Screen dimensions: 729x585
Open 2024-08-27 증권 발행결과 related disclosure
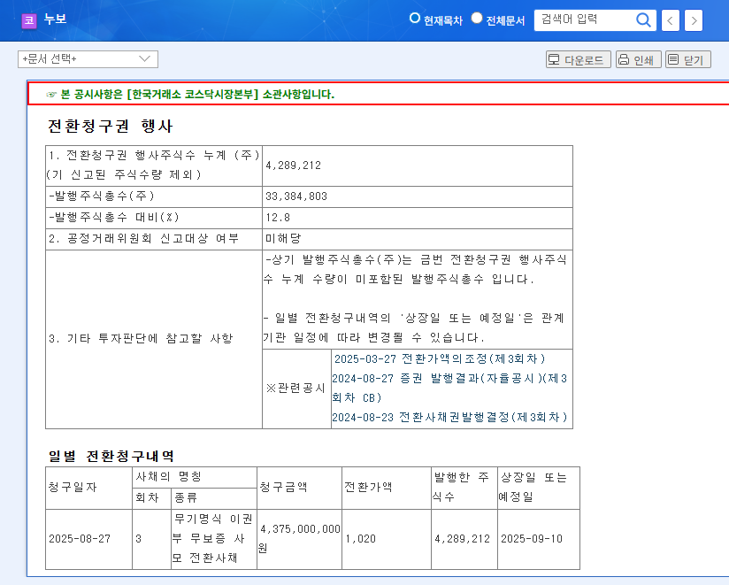click(x=449, y=388)
